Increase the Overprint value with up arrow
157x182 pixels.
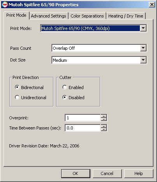point(104,116)
